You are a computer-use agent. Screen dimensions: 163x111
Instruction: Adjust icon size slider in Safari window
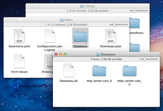click(x=118, y=25)
